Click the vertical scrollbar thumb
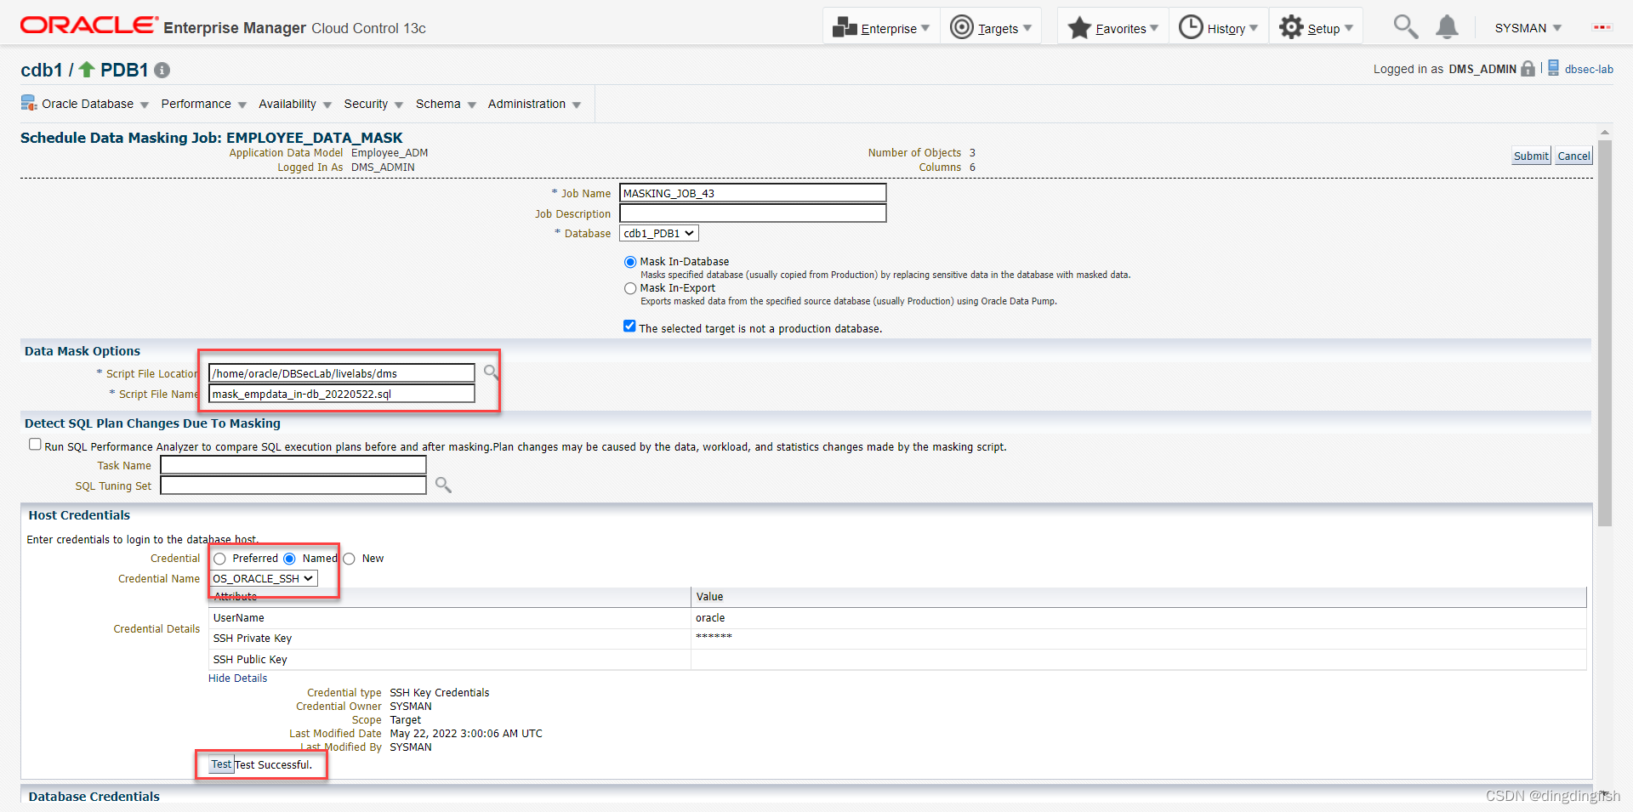This screenshot has height=812, width=1633. (x=1605, y=333)
